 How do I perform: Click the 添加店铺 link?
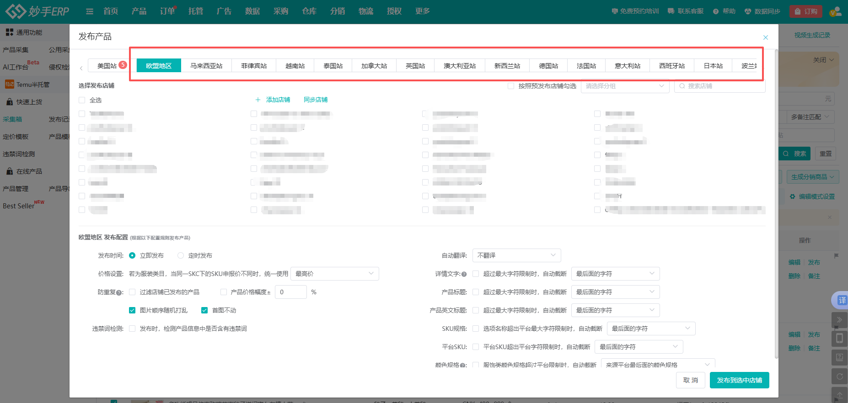273,100
